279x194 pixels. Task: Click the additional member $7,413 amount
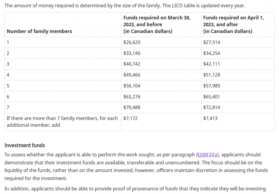210,118
